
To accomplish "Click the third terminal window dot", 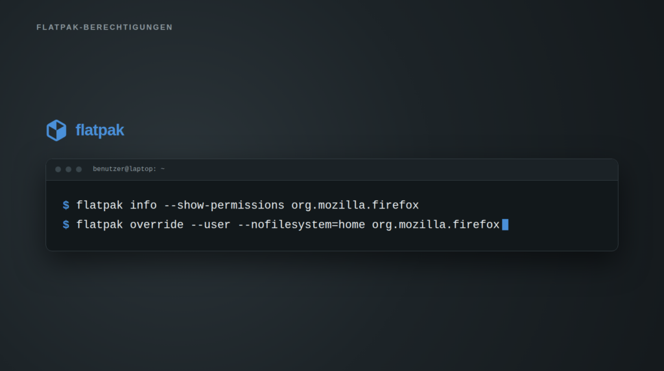I will click(x=78, y=169).
